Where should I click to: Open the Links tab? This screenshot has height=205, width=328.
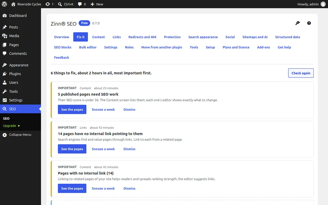(117, 37)
